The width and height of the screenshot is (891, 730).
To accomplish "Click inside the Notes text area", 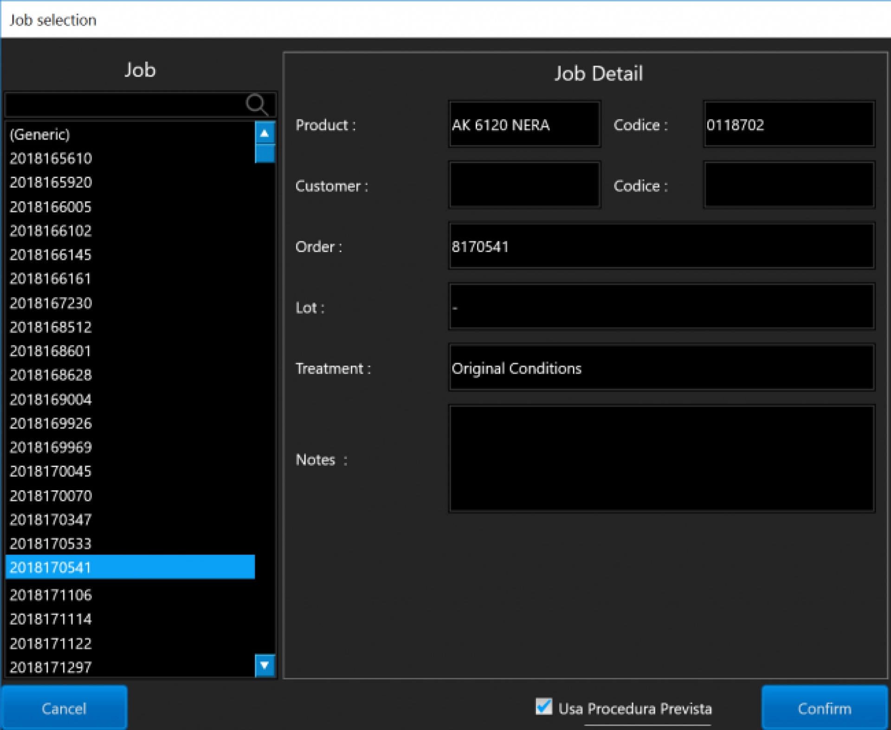I will click(661, 459).
